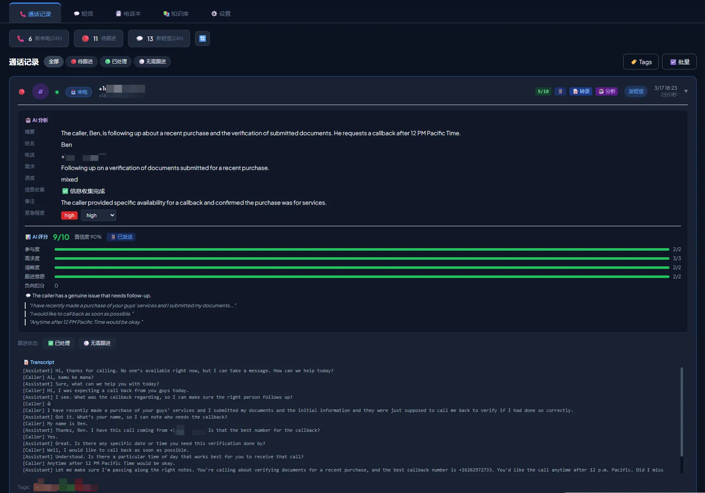
Task: Click the 发短信 send SMS button
Action: (x=636, y=91)
